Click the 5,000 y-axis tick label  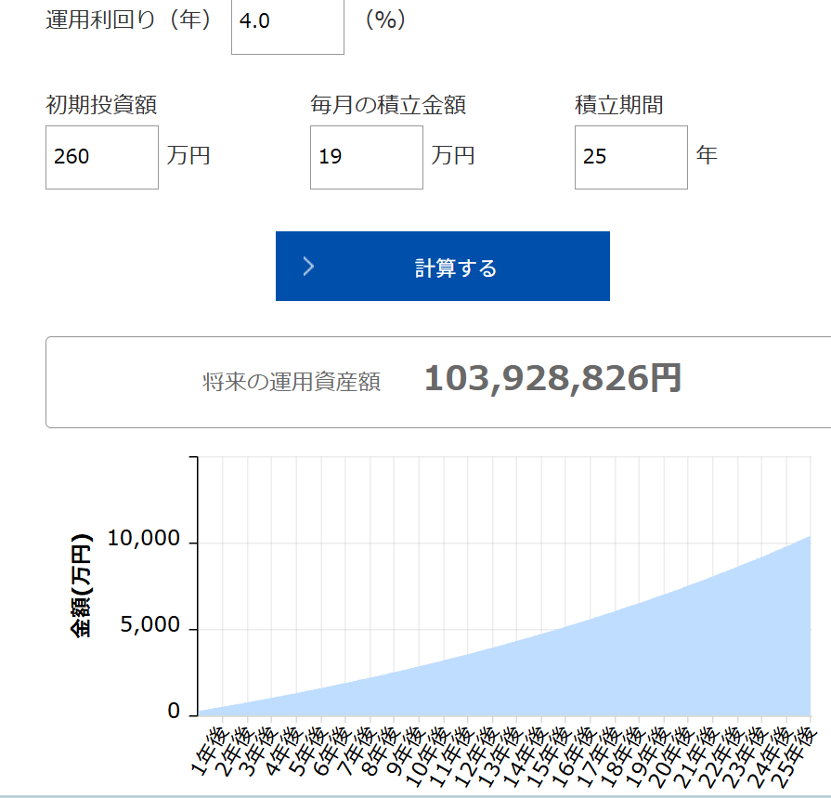coord(150,625)
